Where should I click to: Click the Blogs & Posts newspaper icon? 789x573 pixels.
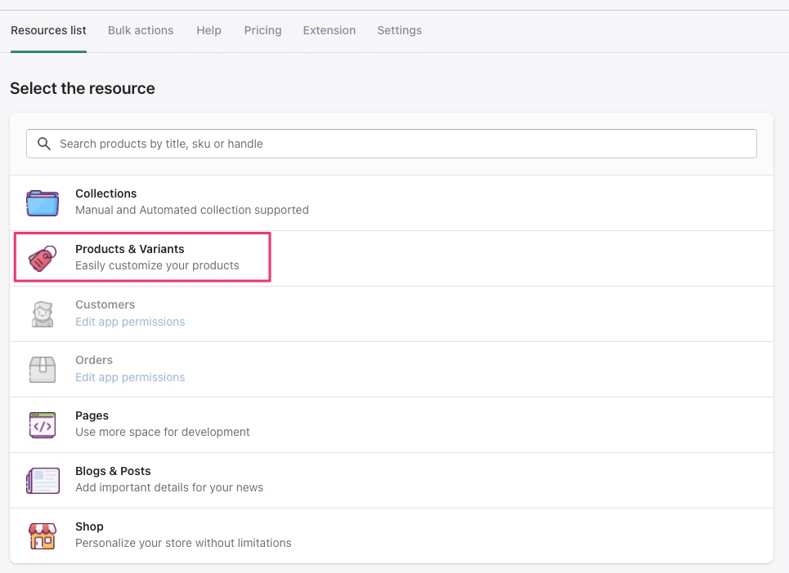[x=43, y=481]
